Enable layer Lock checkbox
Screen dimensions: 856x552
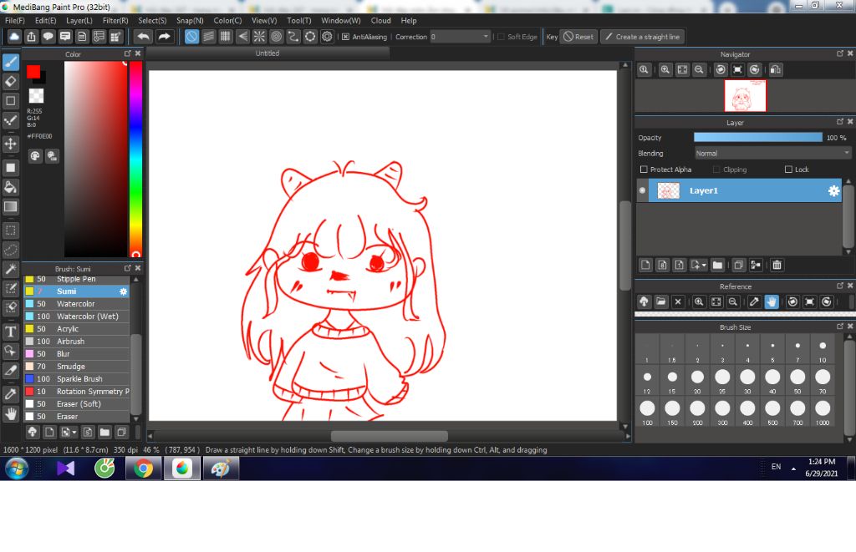coord(788,170)
